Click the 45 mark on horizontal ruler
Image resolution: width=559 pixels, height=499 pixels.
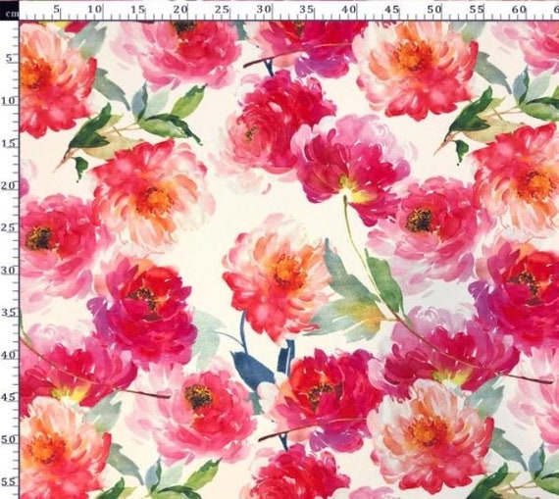click(391, 9)
